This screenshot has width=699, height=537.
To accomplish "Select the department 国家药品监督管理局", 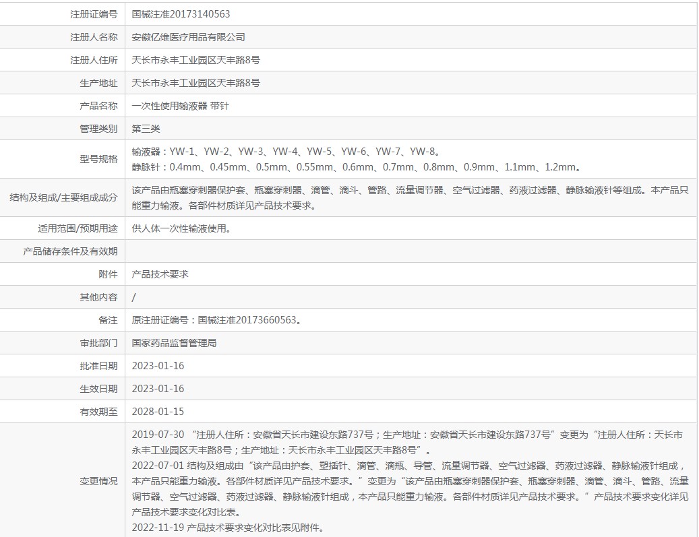I will pyautogui.click(x=174, y=343).
